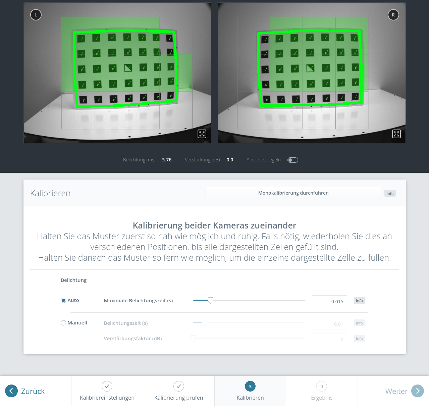The height and width of the screenshot is (406, 429).
Task: Click the R camera badge
Action: coord(393,15)
